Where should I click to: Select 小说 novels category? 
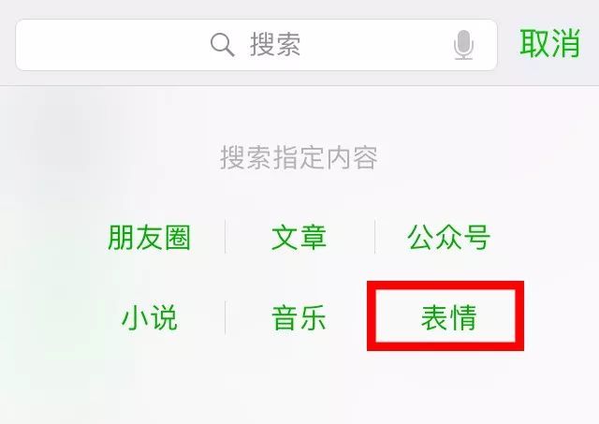point(150,317)
